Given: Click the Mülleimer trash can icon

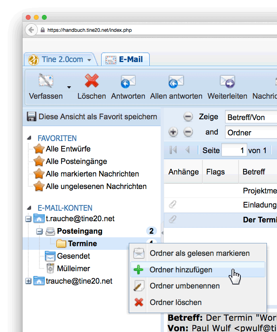Looking at the screenshot, I should click(x=50, y=268).
